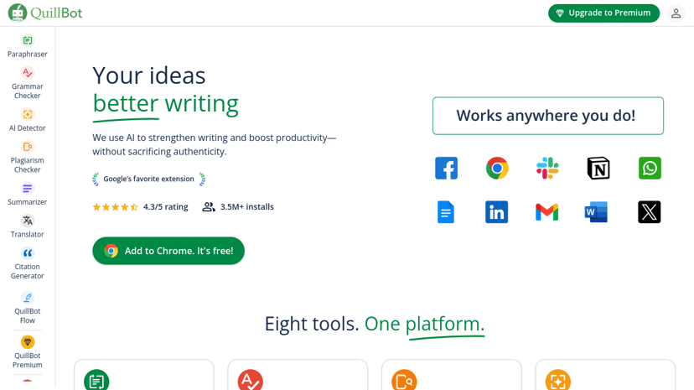The height and width of the screenshot is (390, 694).
Task: Open Grammar Checker from sidebar
Action: 28,83
